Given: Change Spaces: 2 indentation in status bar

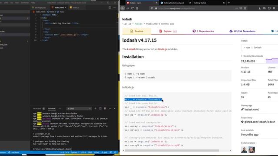Looking at the screenshot, I should [75, 153].
